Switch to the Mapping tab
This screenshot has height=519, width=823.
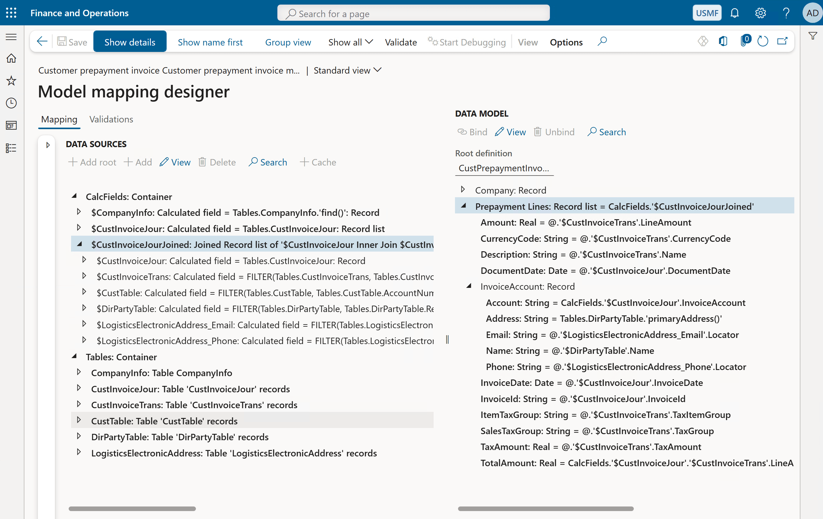[59, 119]
